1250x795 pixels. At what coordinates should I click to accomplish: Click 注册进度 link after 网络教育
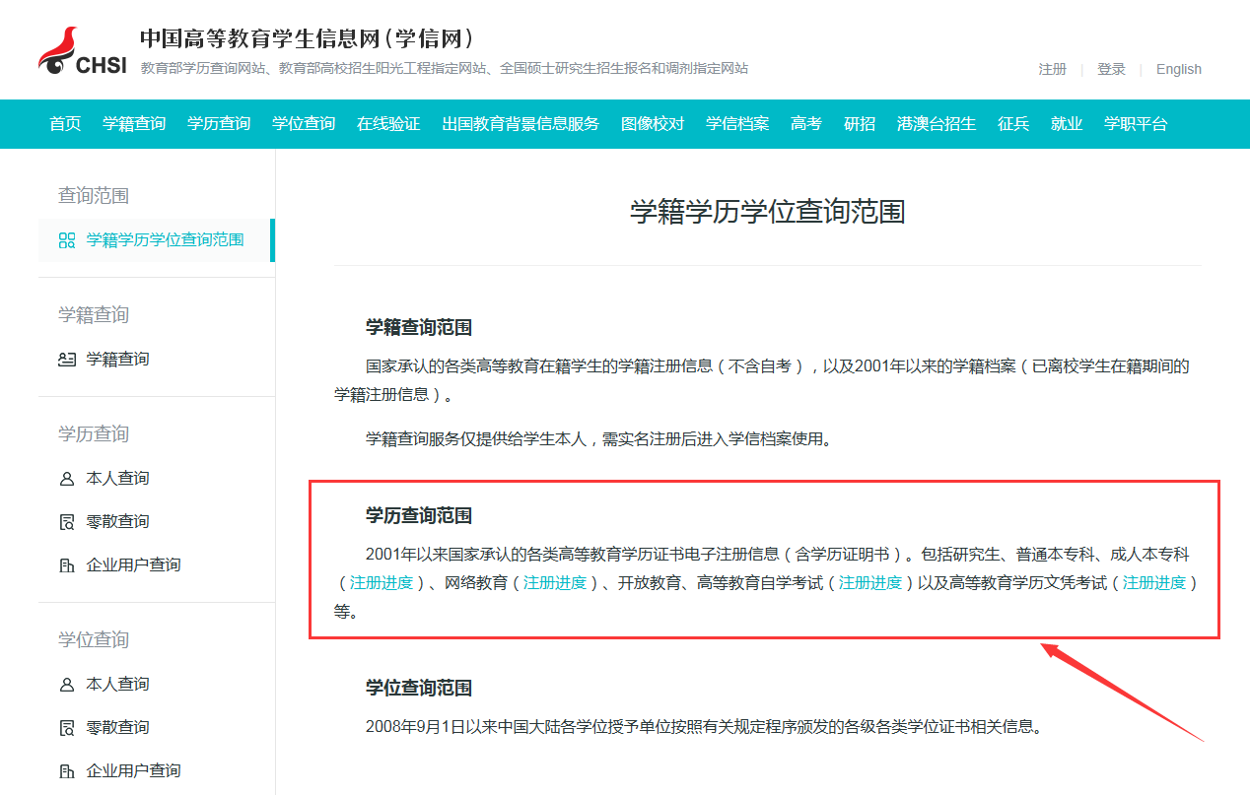tap(555, 583)
